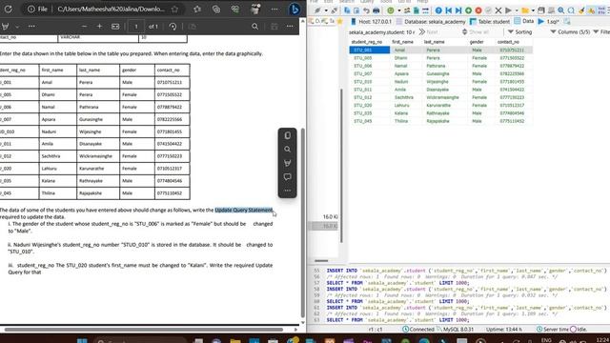Select the STU_001 cell in data grid
This screenshot has height=343, width=610.
point(370,50)
